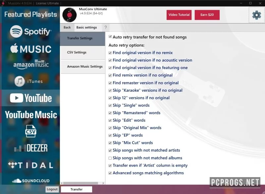Click right arrow of horizontal scrollbar
This screenshot has width=265, height=194.
pos(103,183)
